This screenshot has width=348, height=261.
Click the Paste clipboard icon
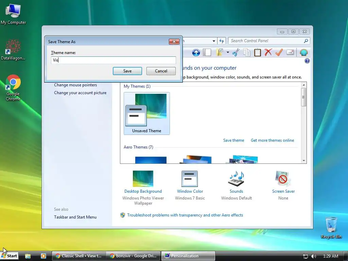point(258,53)
